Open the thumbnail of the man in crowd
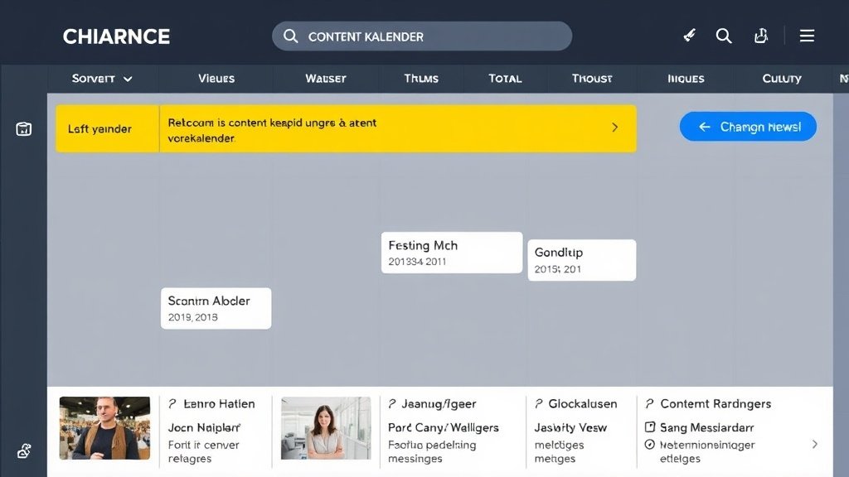Image resolution: width=849 pixels, height=477 pixels. click(104, 428)
